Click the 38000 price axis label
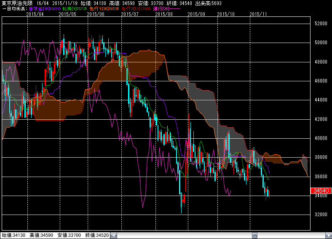 pyautogui.click(x=321, y=157)
